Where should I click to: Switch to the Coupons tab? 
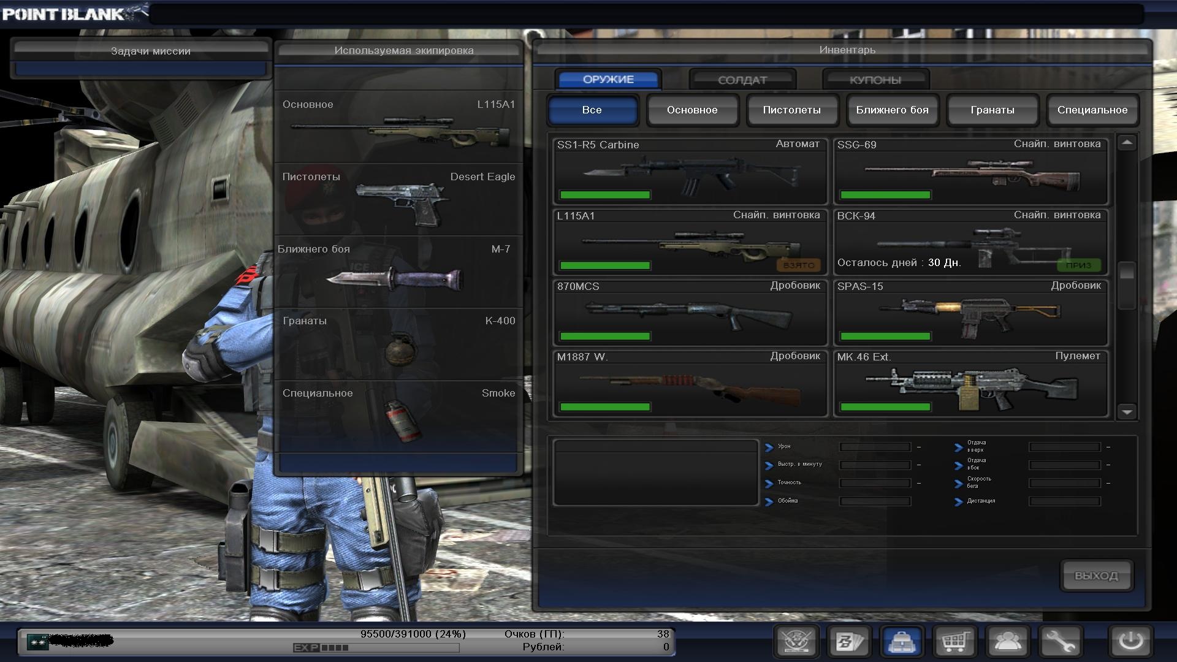click(875, 80)
